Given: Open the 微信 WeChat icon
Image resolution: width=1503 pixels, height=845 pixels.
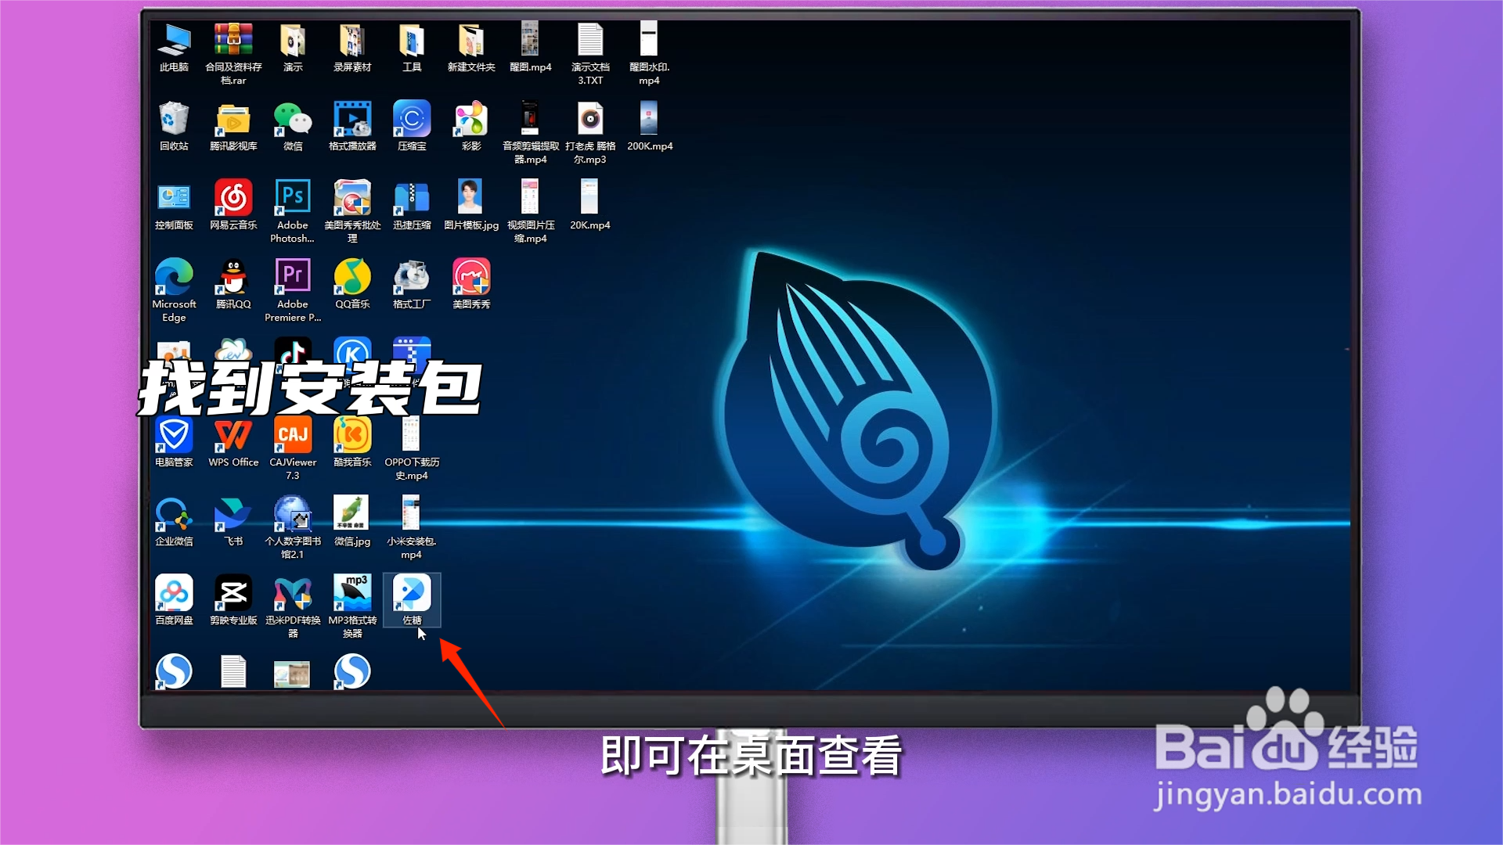Looking at the screenshot, I should pyautogui.click(x=293, y=120).
